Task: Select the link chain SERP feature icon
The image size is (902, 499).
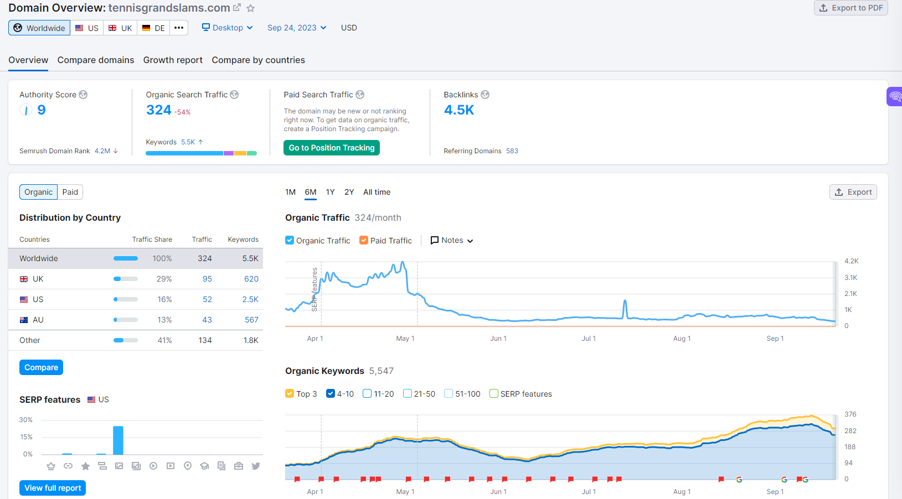Action: (68, 466)
